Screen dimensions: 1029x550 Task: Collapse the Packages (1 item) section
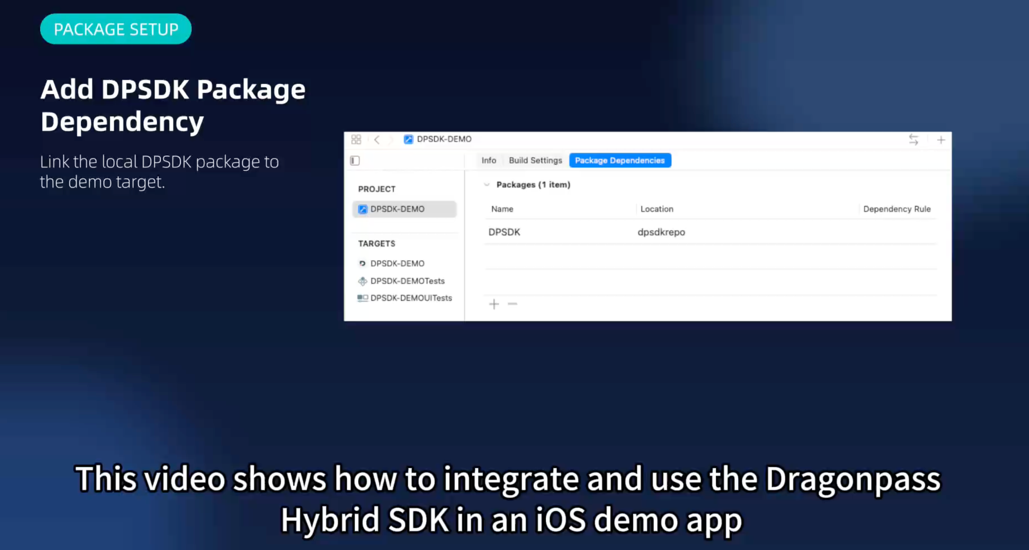click(x=486, y=185)
